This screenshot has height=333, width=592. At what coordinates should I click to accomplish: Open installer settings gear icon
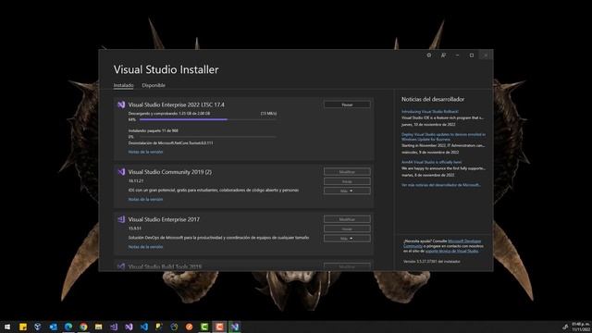pyautogui.click(x=429, y=55)
